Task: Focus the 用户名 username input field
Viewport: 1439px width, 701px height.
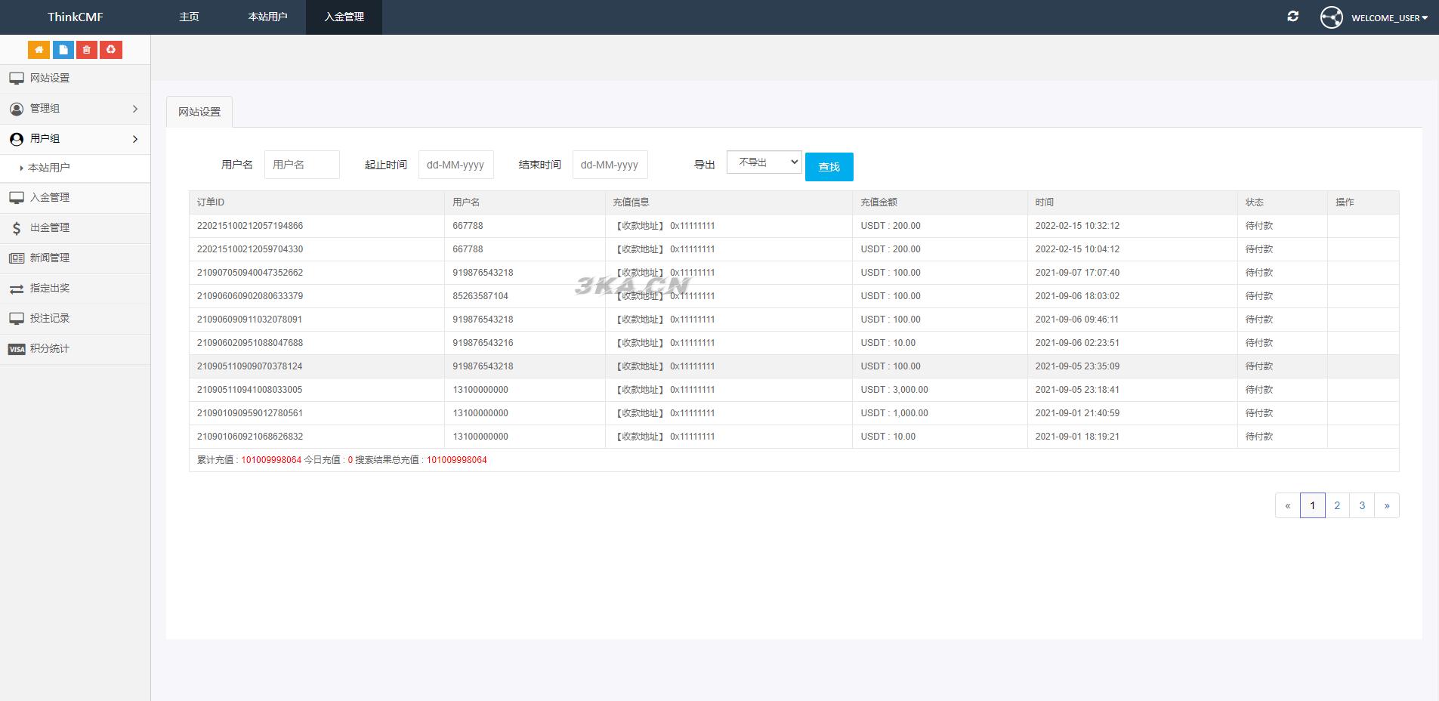Action: [302, 165]
